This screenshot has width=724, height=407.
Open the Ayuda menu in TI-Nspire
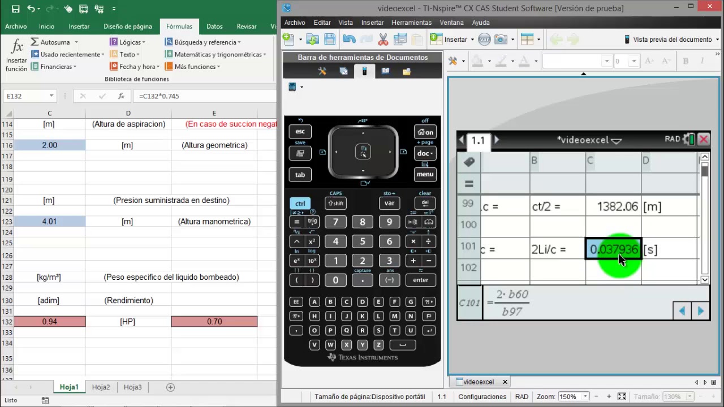(x=481, y=23)
